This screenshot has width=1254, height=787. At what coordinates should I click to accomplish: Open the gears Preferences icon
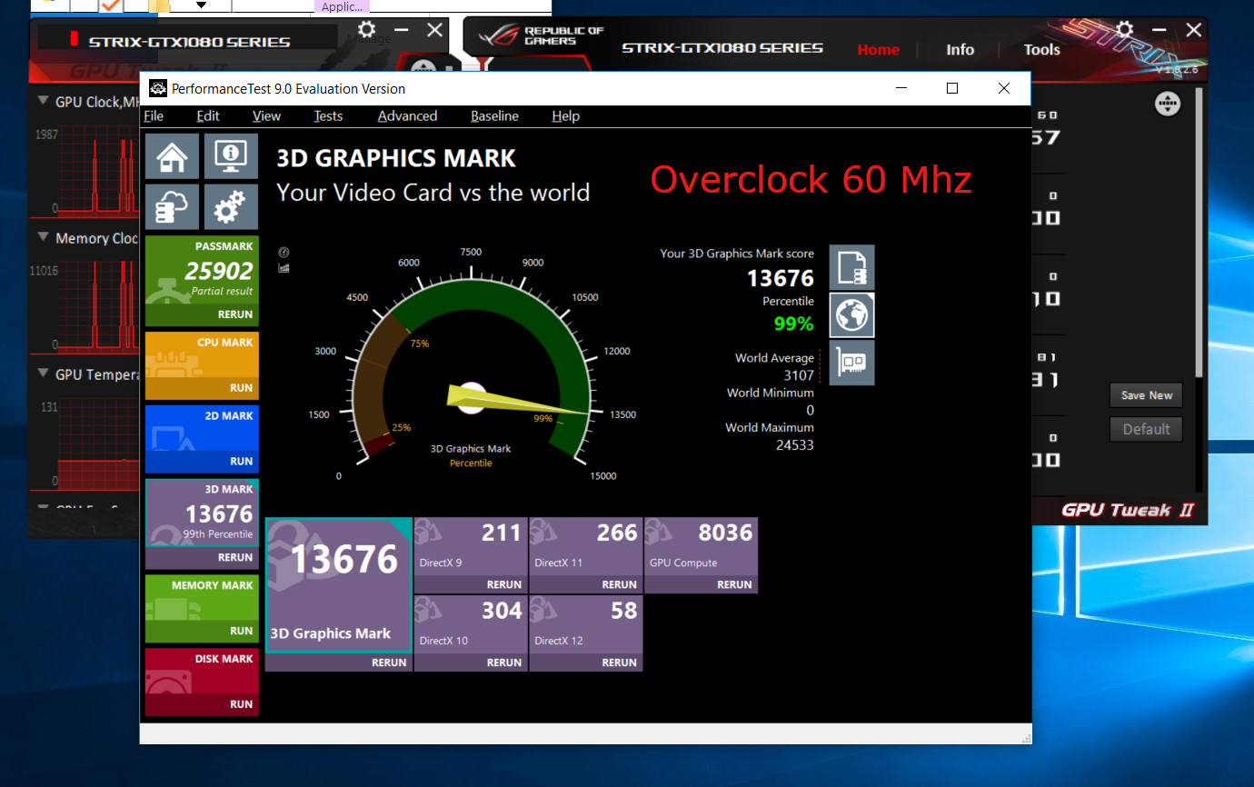click(x=231, y=206)
